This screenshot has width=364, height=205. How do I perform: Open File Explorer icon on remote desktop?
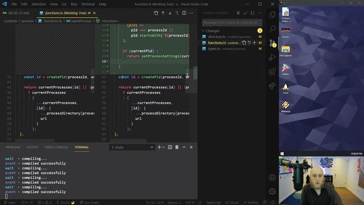click(286, 51)
